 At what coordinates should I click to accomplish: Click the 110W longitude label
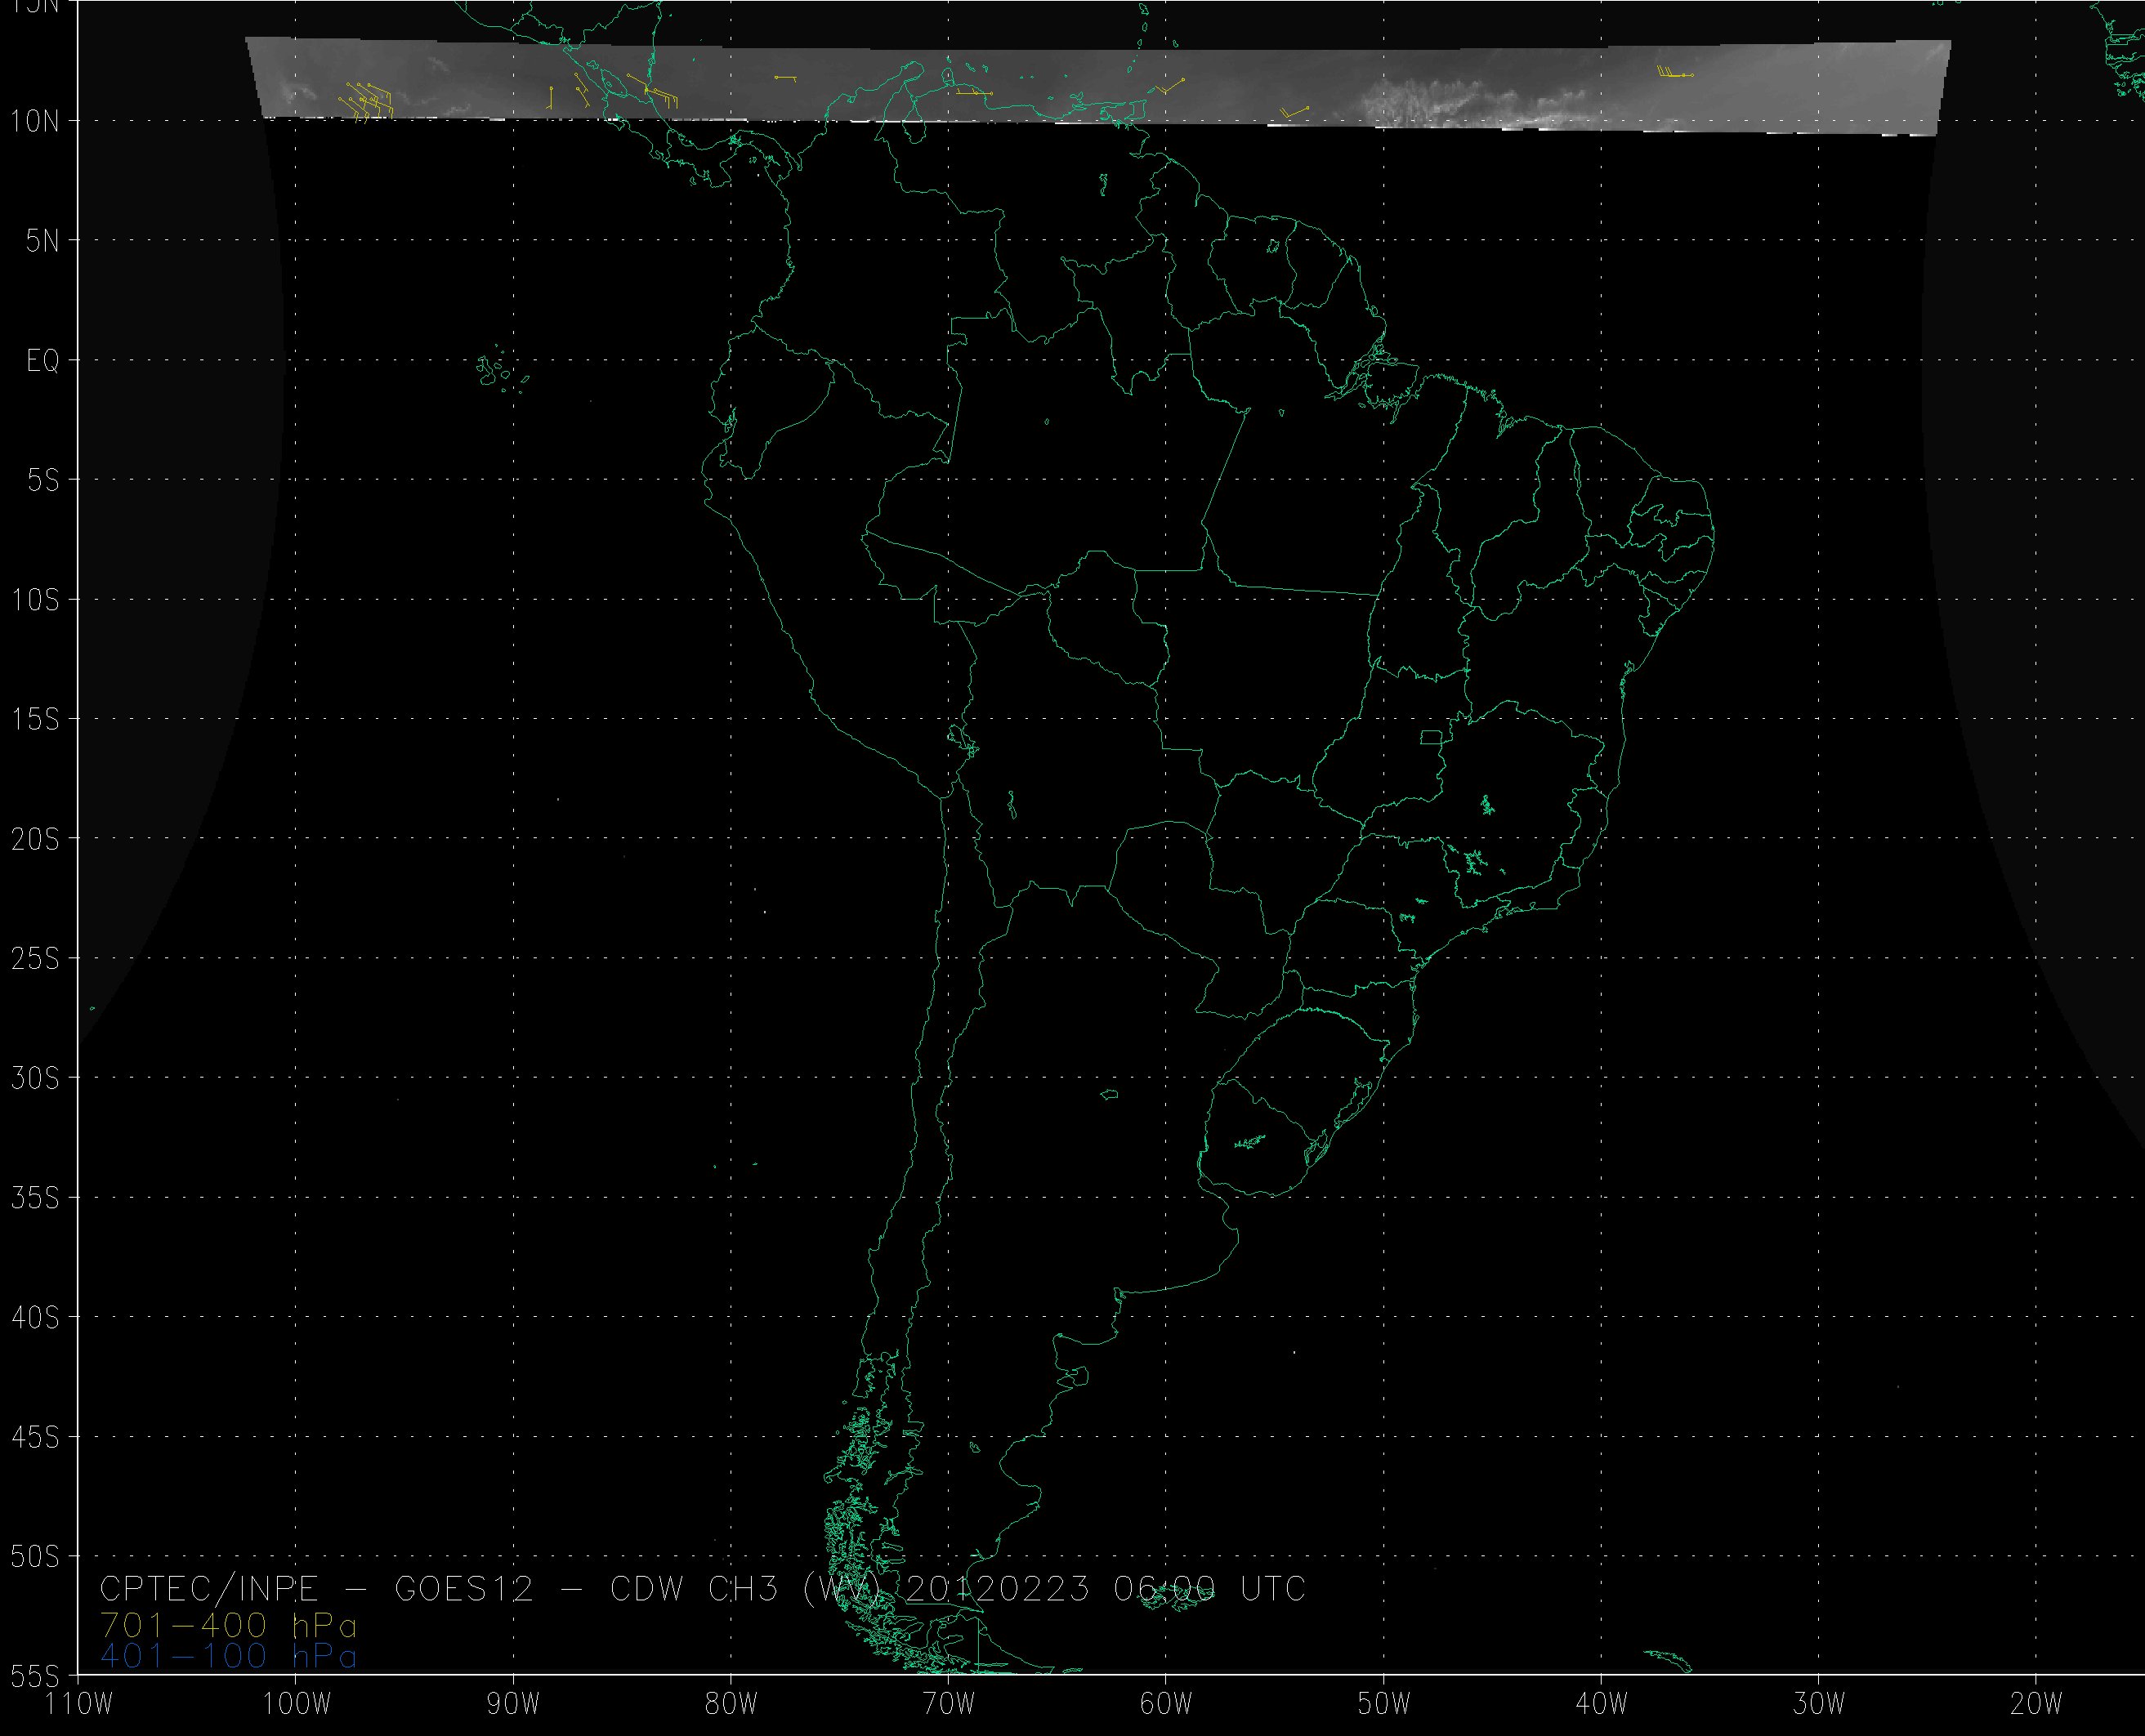click(79, 1705)
